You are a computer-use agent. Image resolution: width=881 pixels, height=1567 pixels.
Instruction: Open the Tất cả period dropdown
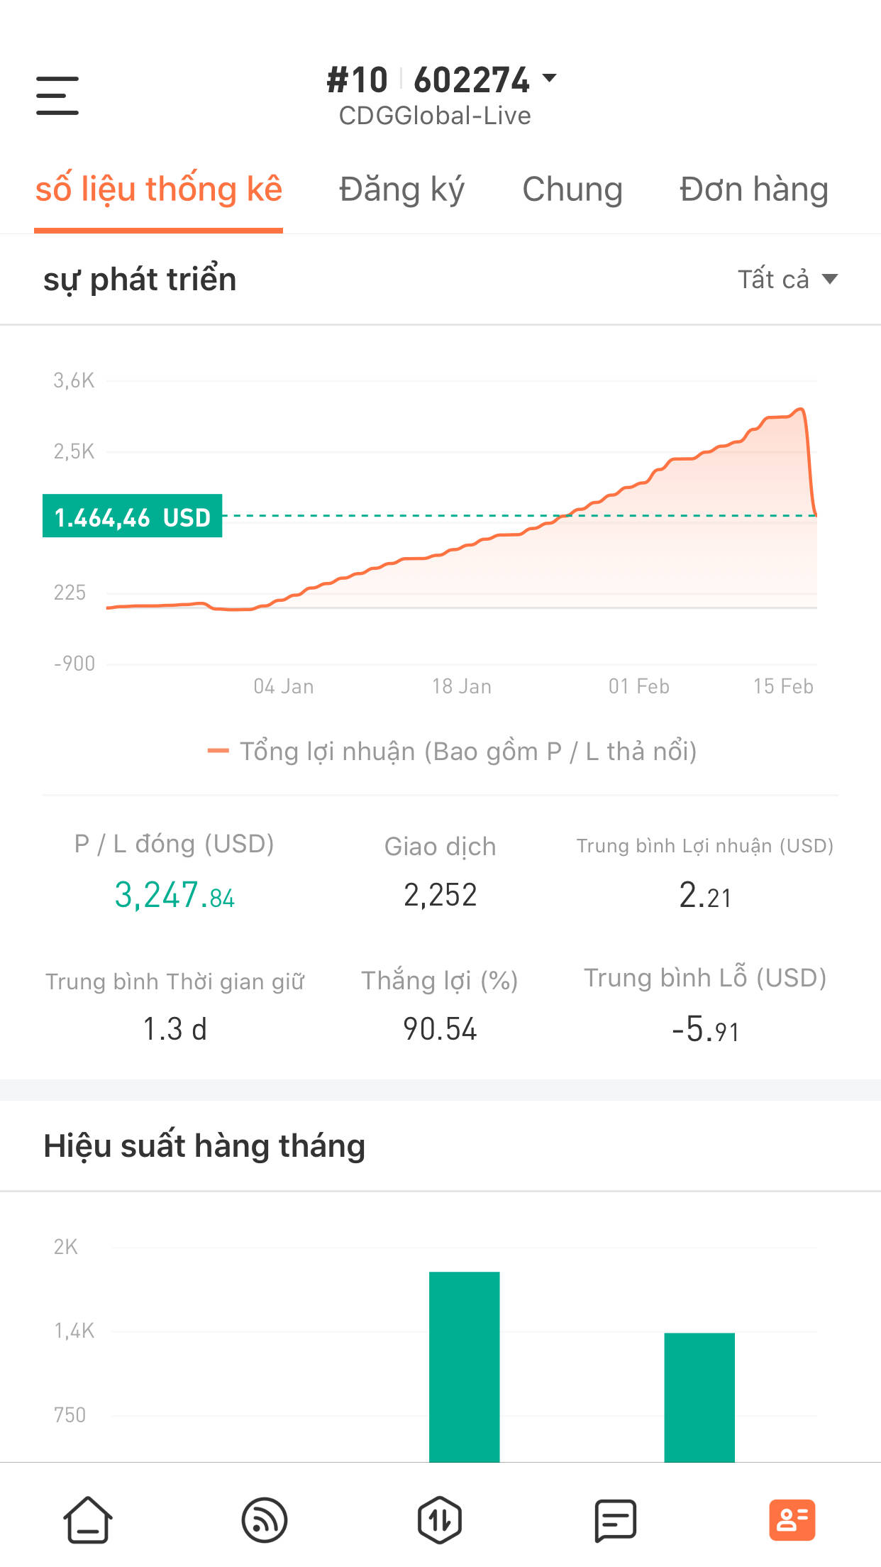787,279
